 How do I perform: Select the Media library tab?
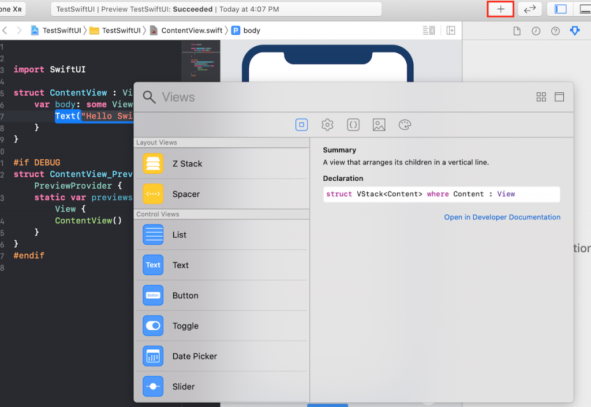click(x=379, y=125)
